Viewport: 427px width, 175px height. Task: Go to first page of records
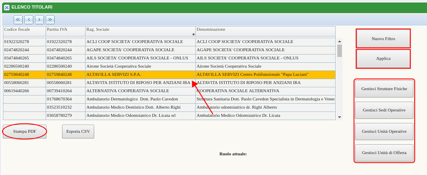click(x=18, y=20)
